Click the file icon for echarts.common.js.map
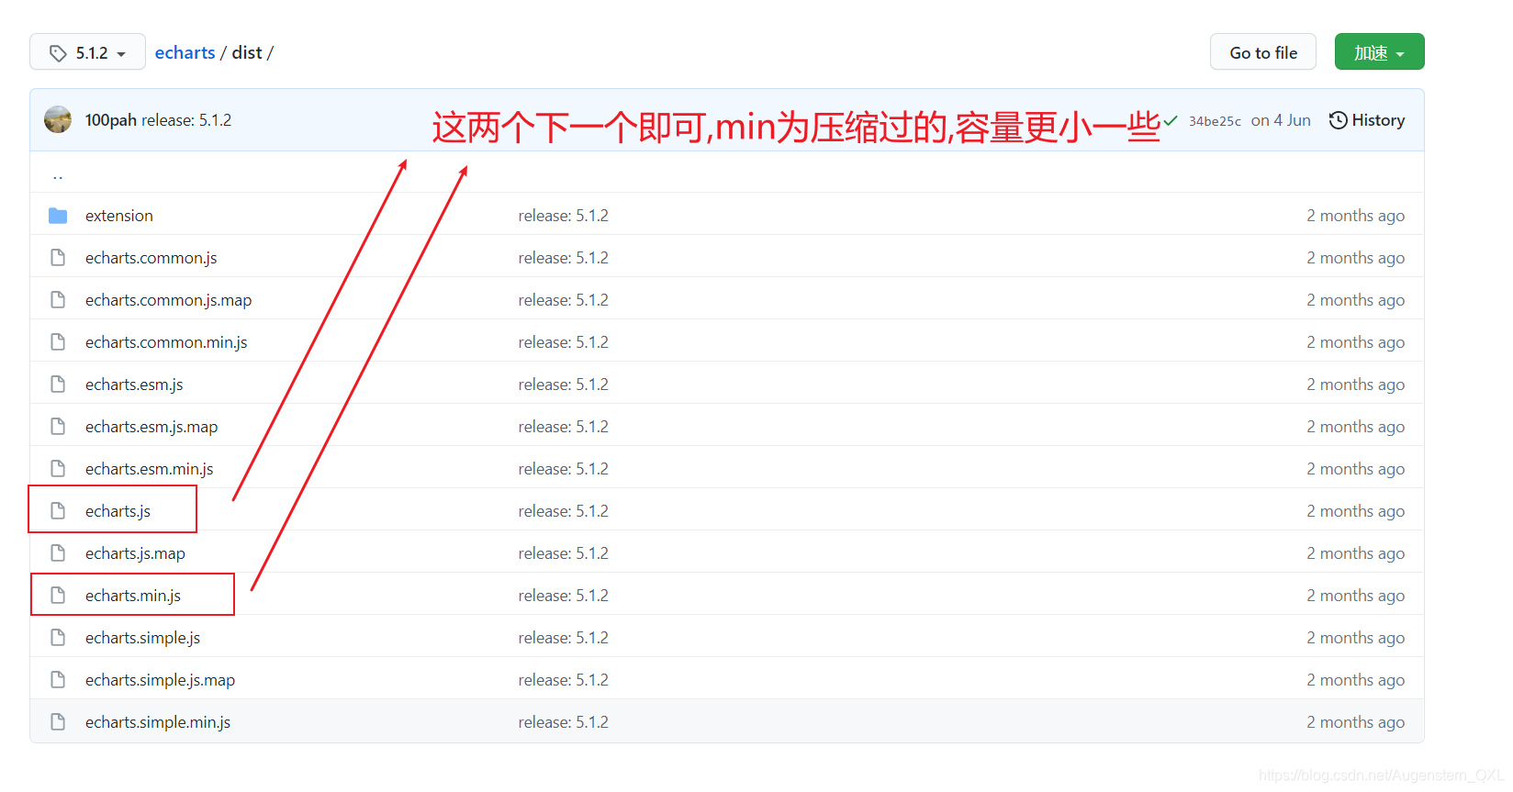Screen dimensions: 1513x792 click(x=58, y=300)
